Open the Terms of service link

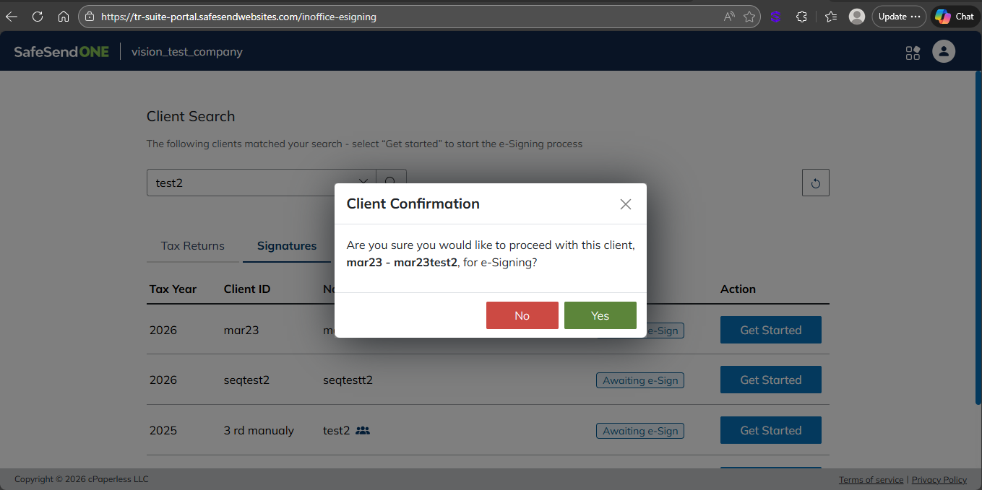click(x=871, y=480)
